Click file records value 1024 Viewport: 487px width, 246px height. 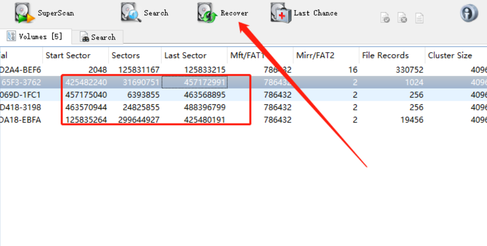414,83
